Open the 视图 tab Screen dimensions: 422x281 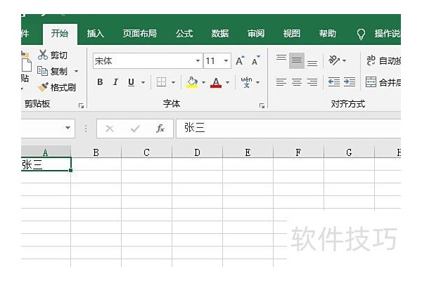(291, 34)
